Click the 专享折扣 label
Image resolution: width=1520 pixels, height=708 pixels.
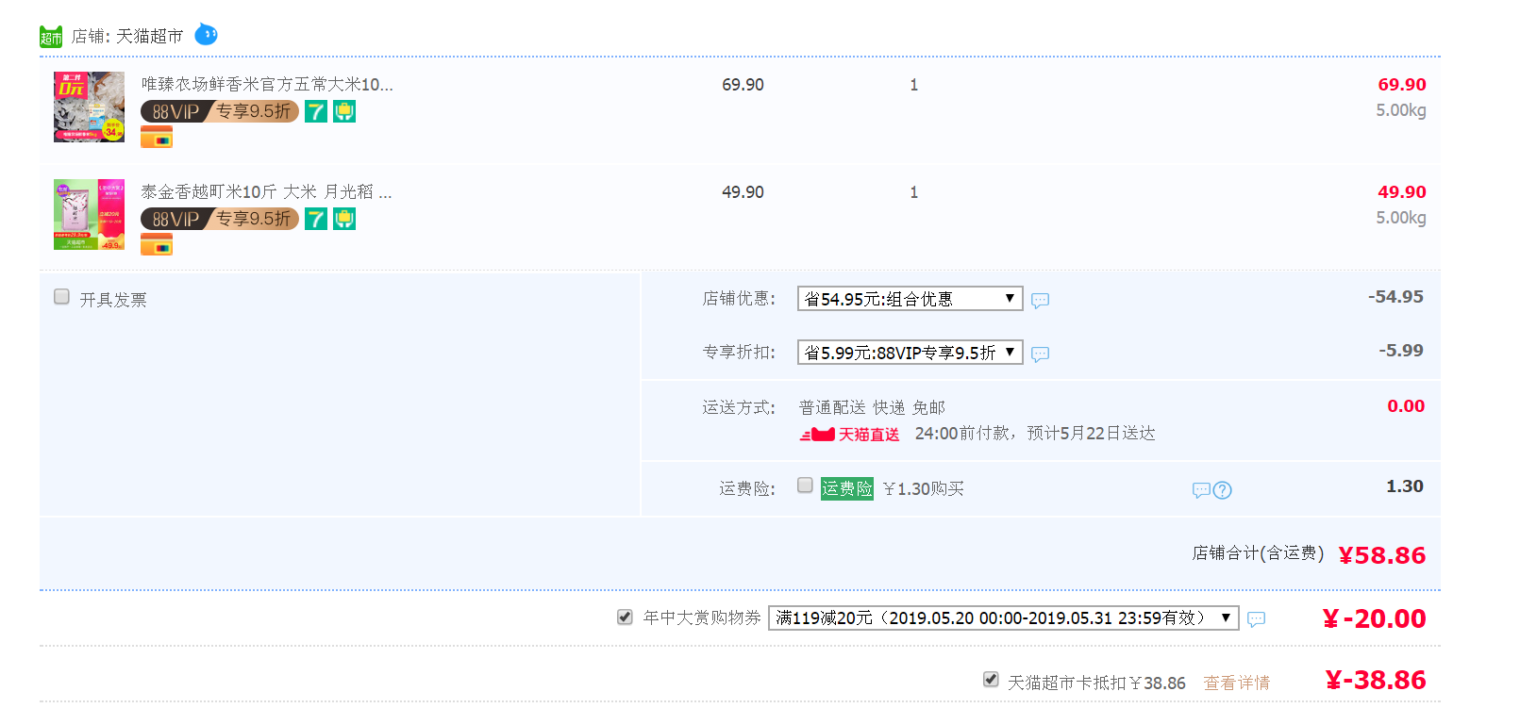739,353
